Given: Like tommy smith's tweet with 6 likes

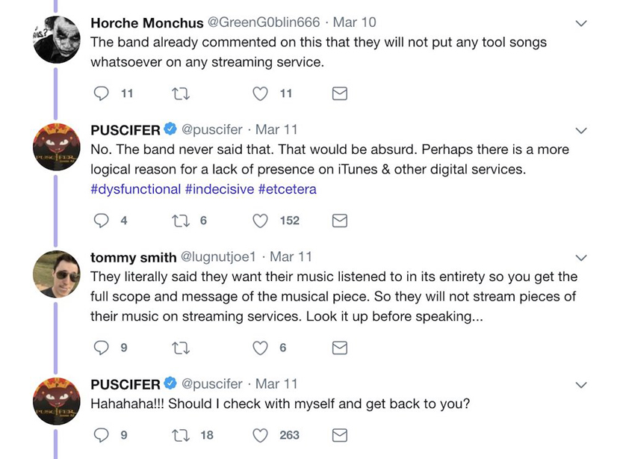Looking at the screenshot, I should (260, 348).
